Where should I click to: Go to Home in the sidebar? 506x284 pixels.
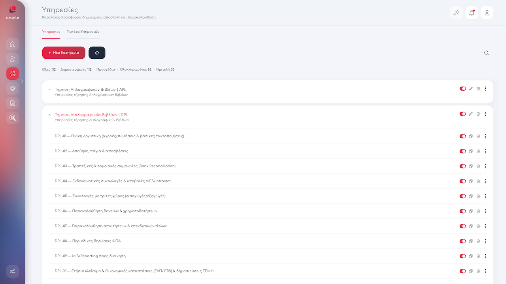click(13, 44)
